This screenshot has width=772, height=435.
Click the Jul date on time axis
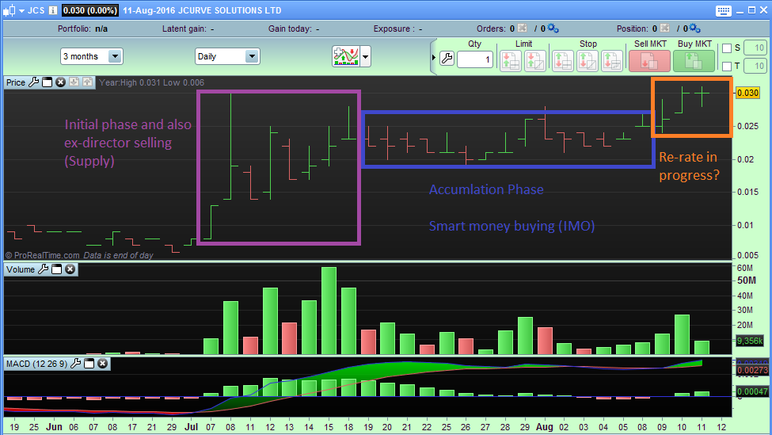pyautogui.click(x=191, y=426)
